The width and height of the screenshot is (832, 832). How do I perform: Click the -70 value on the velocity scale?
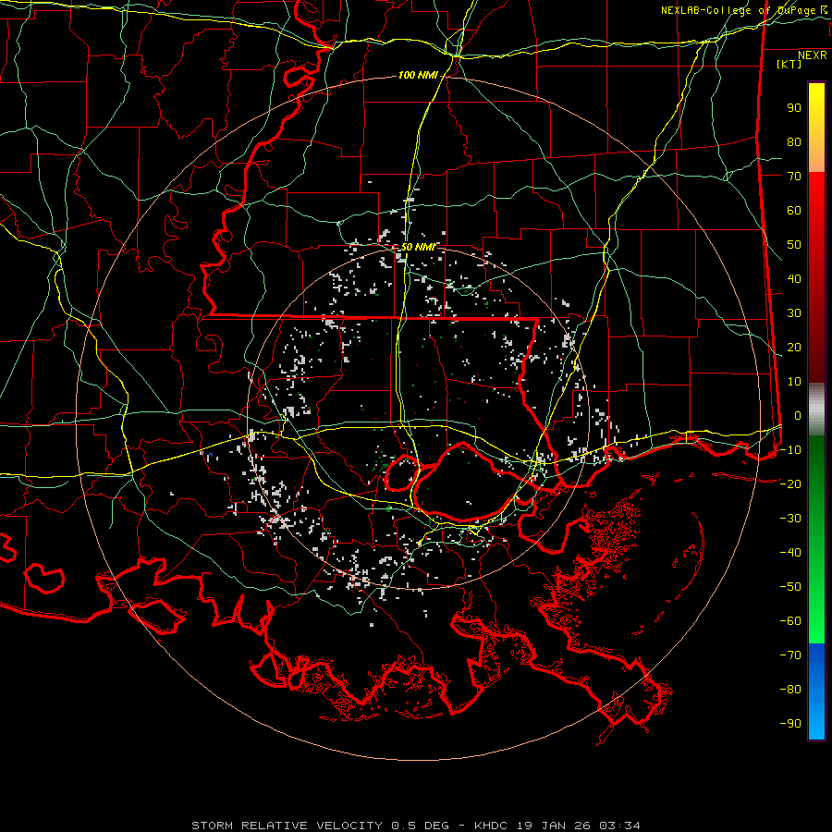coord(790,655)
